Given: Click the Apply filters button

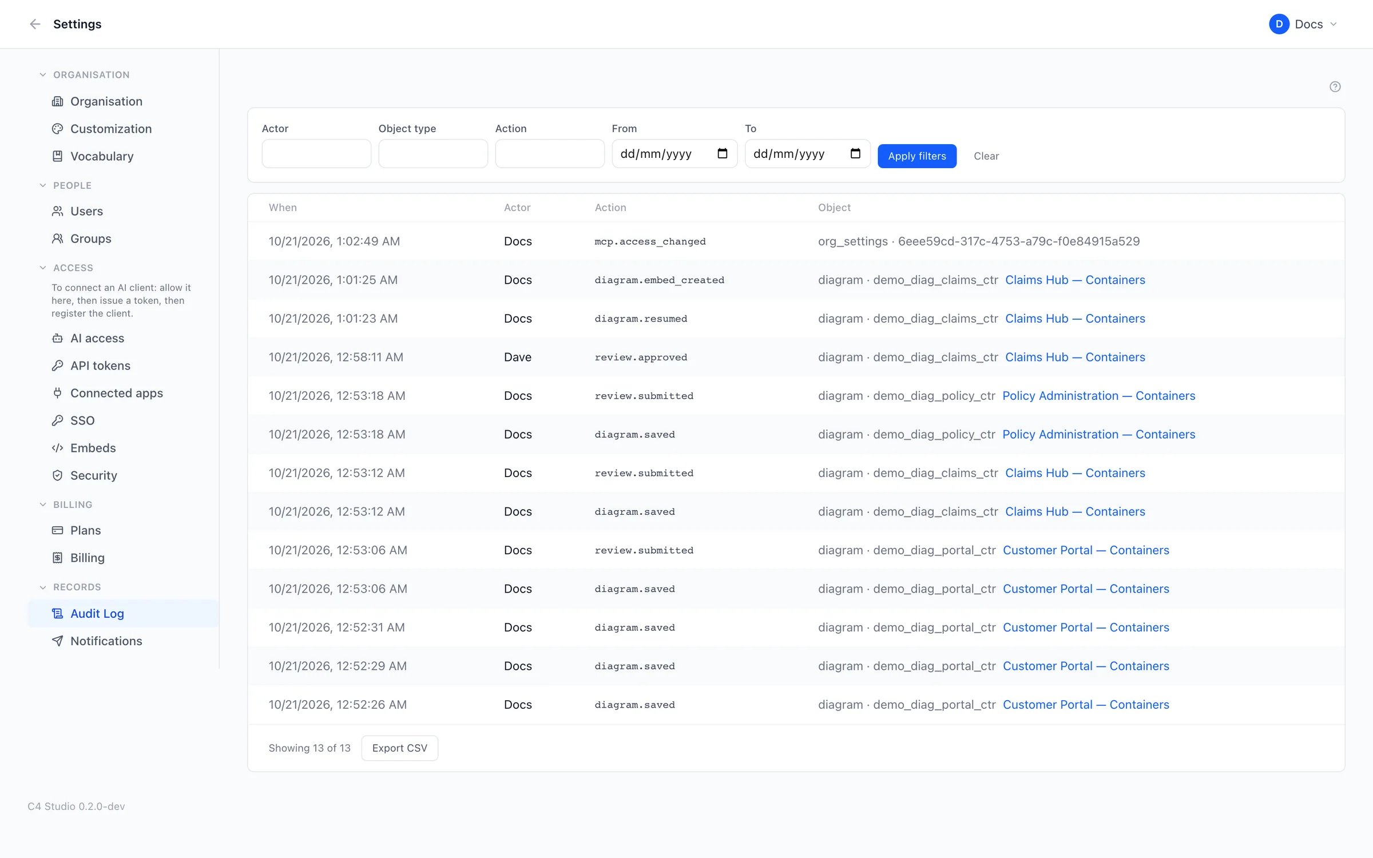Looking at the screenshot, I should coord(916,156).
